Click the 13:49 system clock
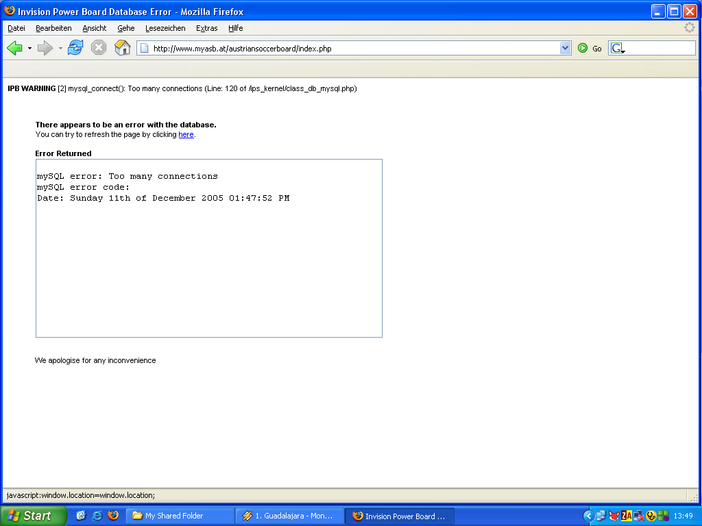 tap(683, 516)
